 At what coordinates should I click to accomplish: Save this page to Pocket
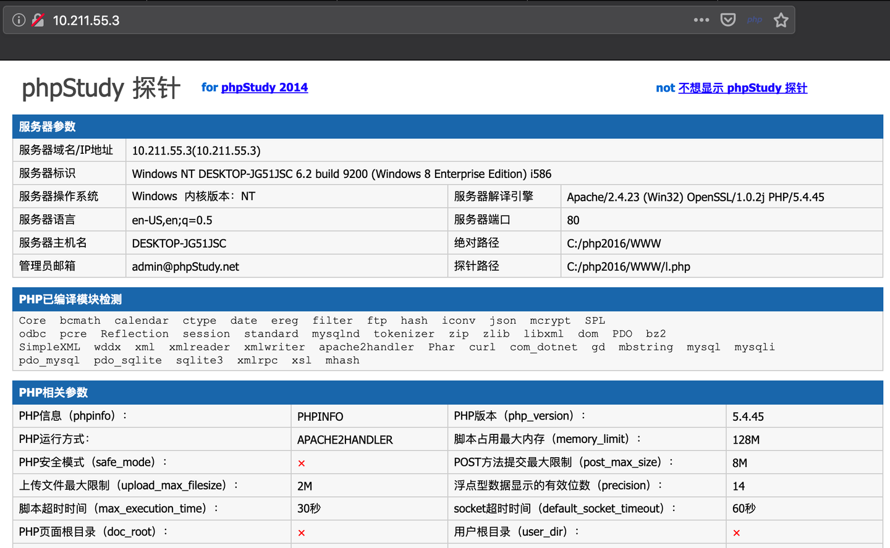[x=728, y=19]
